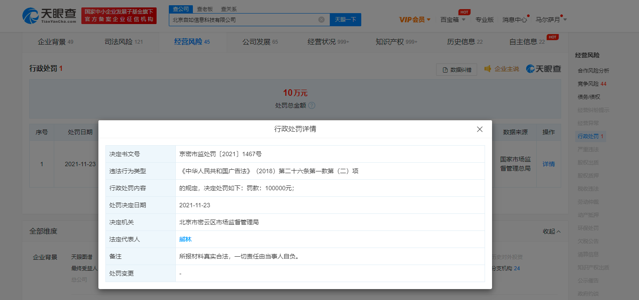Click the 天眼查 logo at top left
639x300 pixels.
pyautogui.click(x=49, y=16)
